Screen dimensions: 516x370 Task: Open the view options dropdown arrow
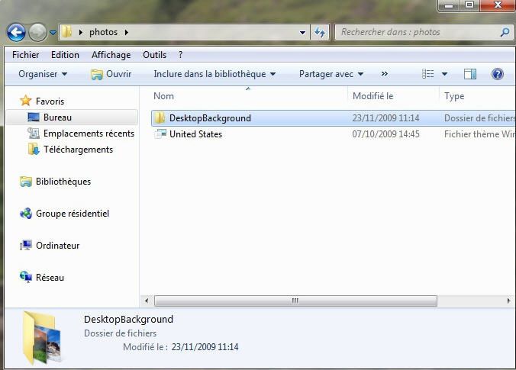[x=444, y=74]
